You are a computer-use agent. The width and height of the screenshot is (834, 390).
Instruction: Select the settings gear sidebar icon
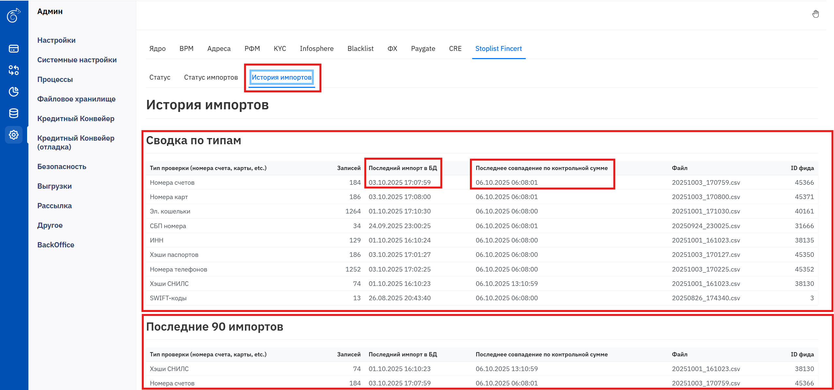coord(14,135)
